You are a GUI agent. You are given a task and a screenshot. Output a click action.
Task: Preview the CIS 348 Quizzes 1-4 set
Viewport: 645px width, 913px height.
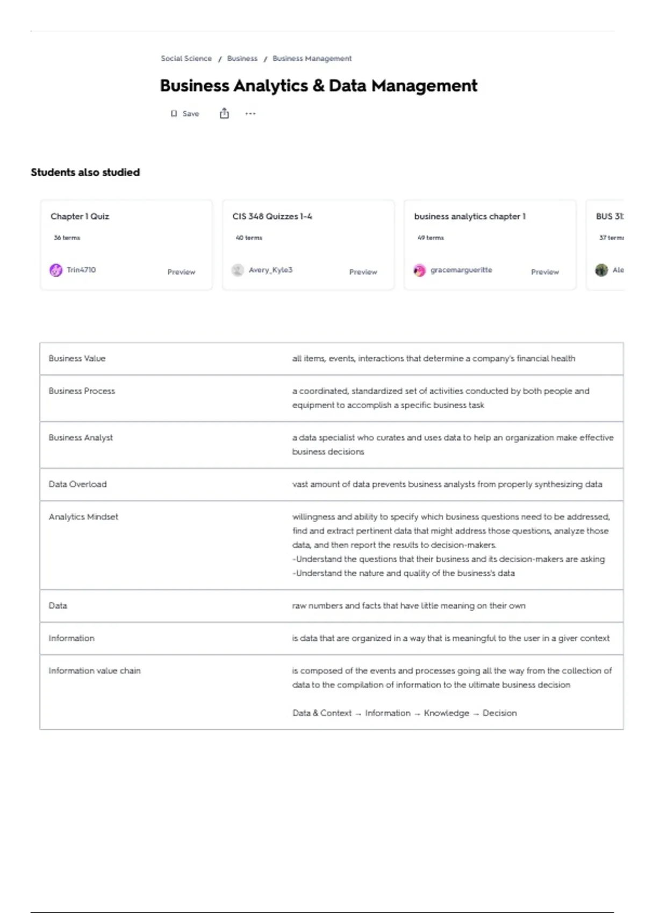coord(363,272)
